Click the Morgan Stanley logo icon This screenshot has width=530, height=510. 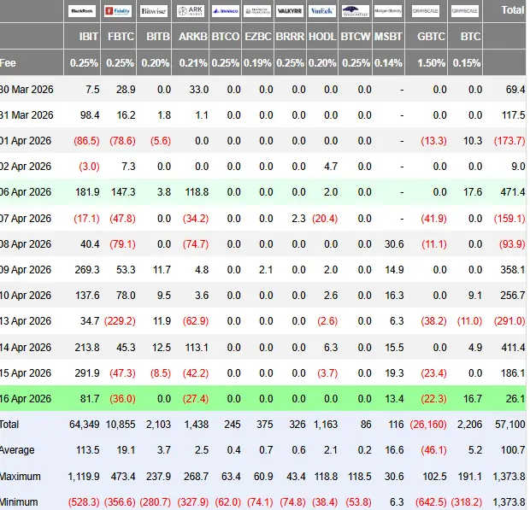(388, 11)
